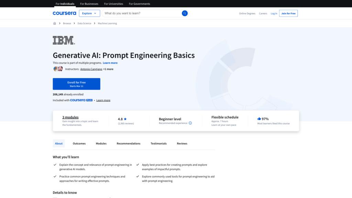The image size is (352, 198).
Task: Click the thumbs-up icon beside 97%
Action: 259,119
